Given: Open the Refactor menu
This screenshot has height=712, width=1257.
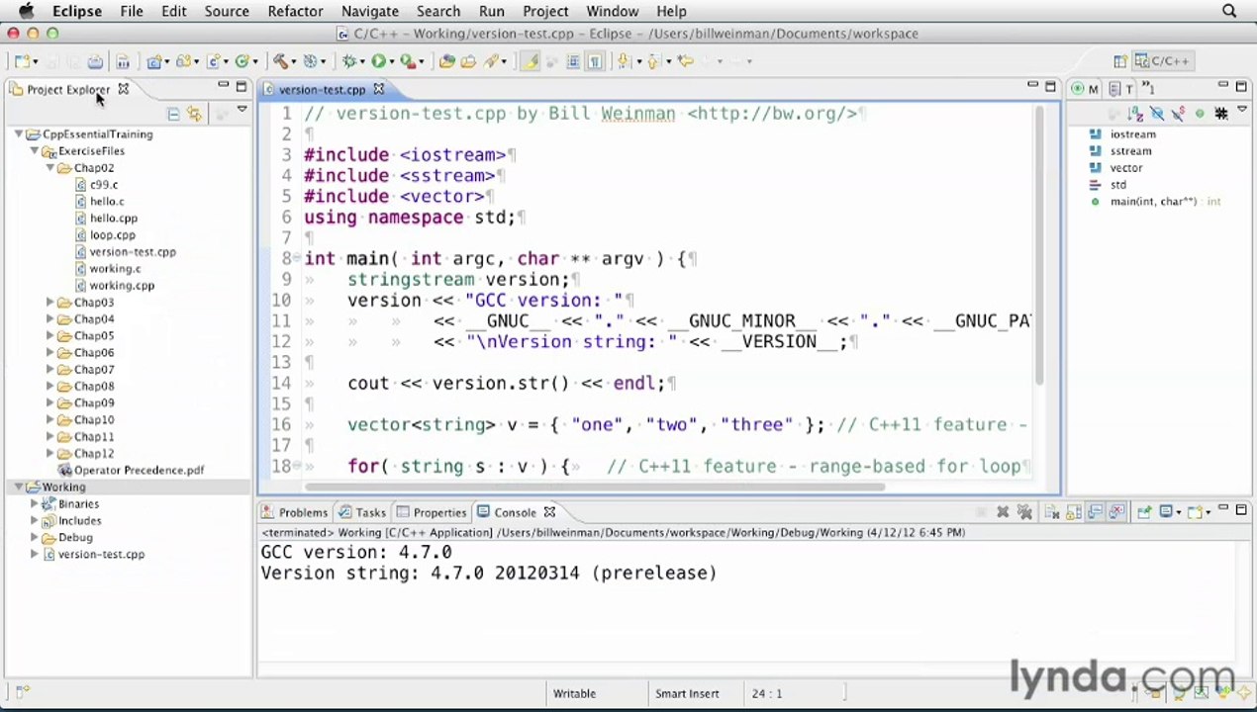Looking at the screenshot, I should pos(295,11).
